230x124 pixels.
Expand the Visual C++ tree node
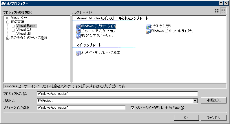[x=8, y=18]
